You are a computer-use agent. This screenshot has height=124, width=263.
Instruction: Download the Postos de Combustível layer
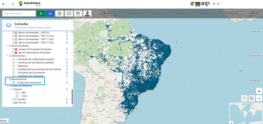click(x=67, y=83)
